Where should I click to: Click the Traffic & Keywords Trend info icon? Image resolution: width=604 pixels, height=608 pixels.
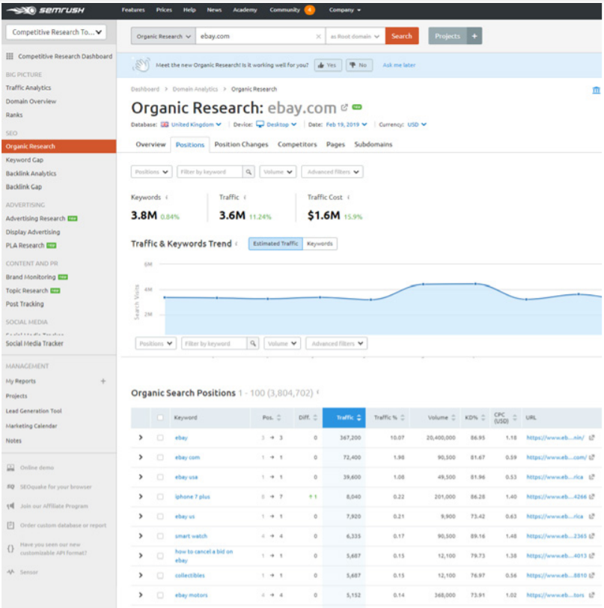236,243
